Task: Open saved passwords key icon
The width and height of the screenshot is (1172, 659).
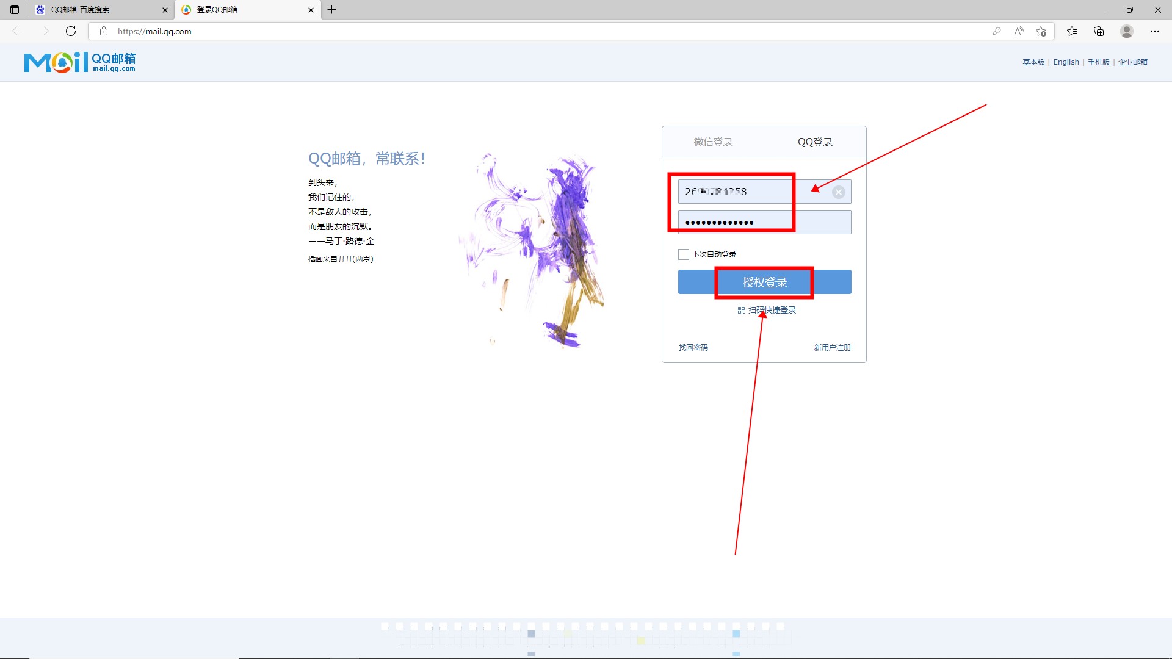Action: tap(997, 31)
